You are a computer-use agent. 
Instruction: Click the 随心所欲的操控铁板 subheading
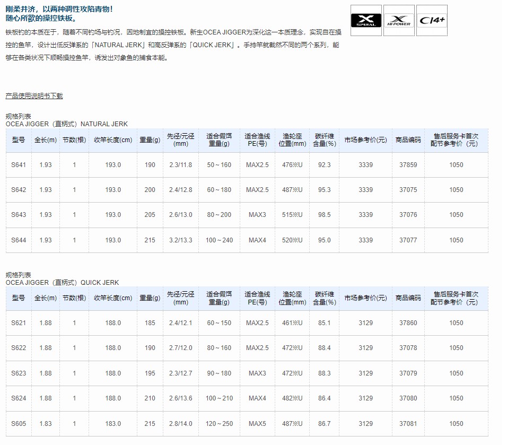42,18
